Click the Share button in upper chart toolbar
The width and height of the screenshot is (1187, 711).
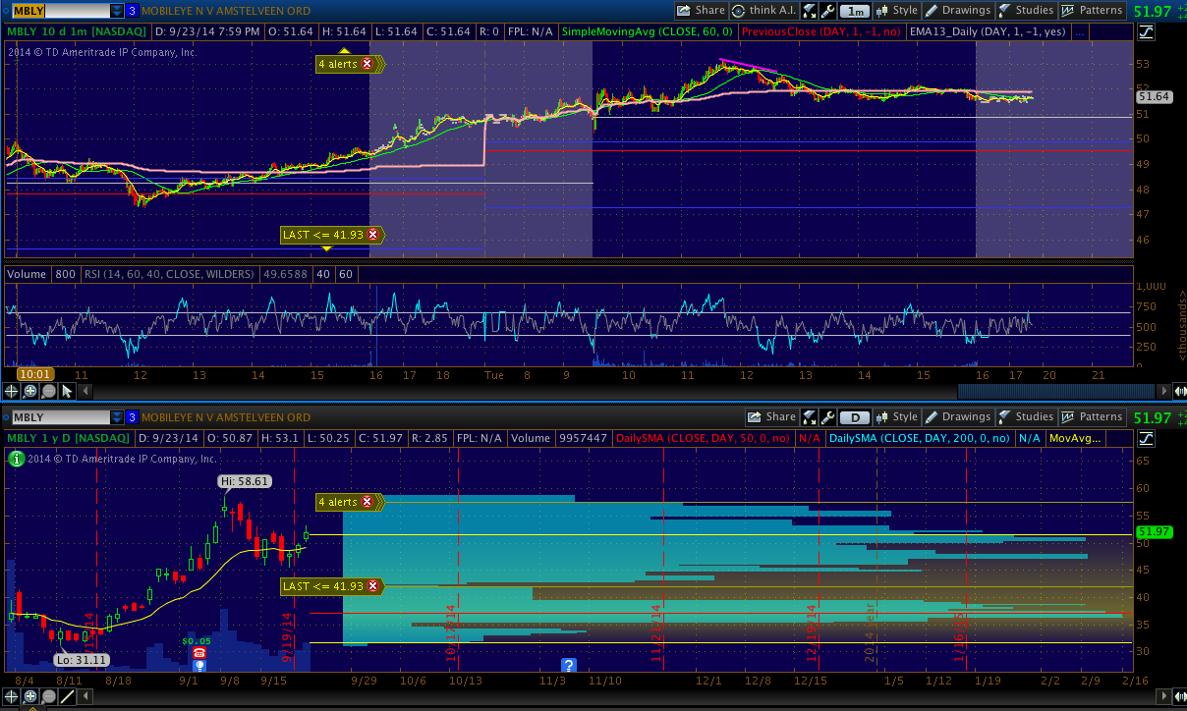[701, 11]
